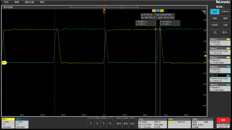Add channel 3 with the 3 button

[91, 123]
